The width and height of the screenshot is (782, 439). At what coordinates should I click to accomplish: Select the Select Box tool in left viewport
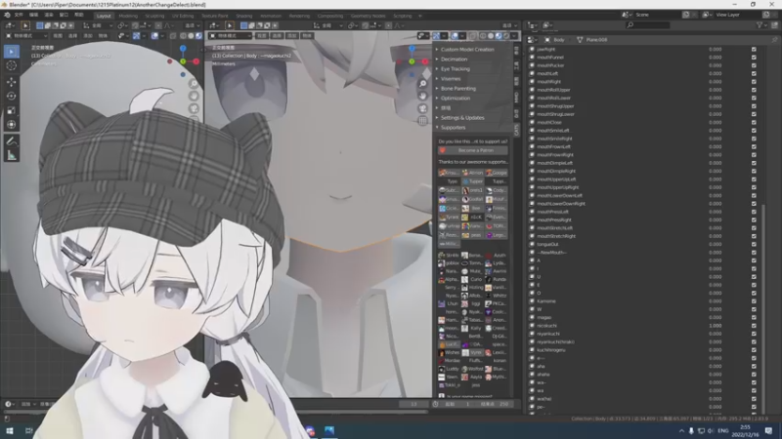click(x=12, y=52)
